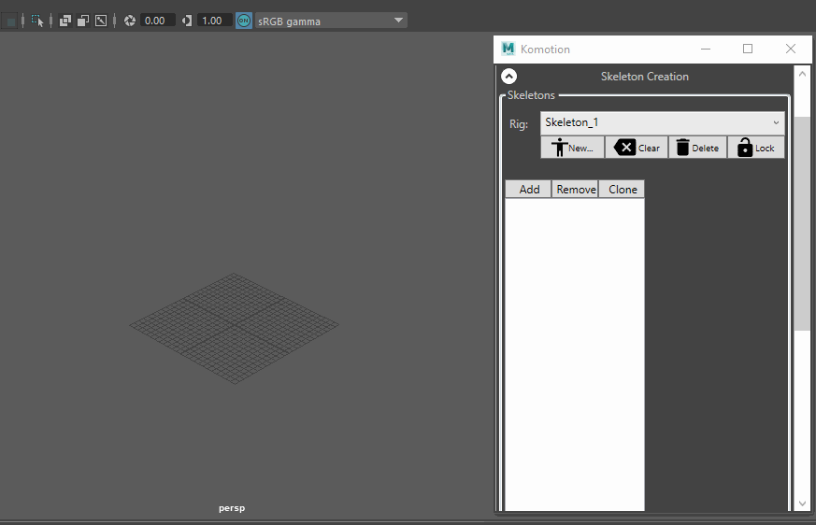This screenshot has width=816, height=525.
Task: Click the exposure value field 0.00
Action: (157, 21)
